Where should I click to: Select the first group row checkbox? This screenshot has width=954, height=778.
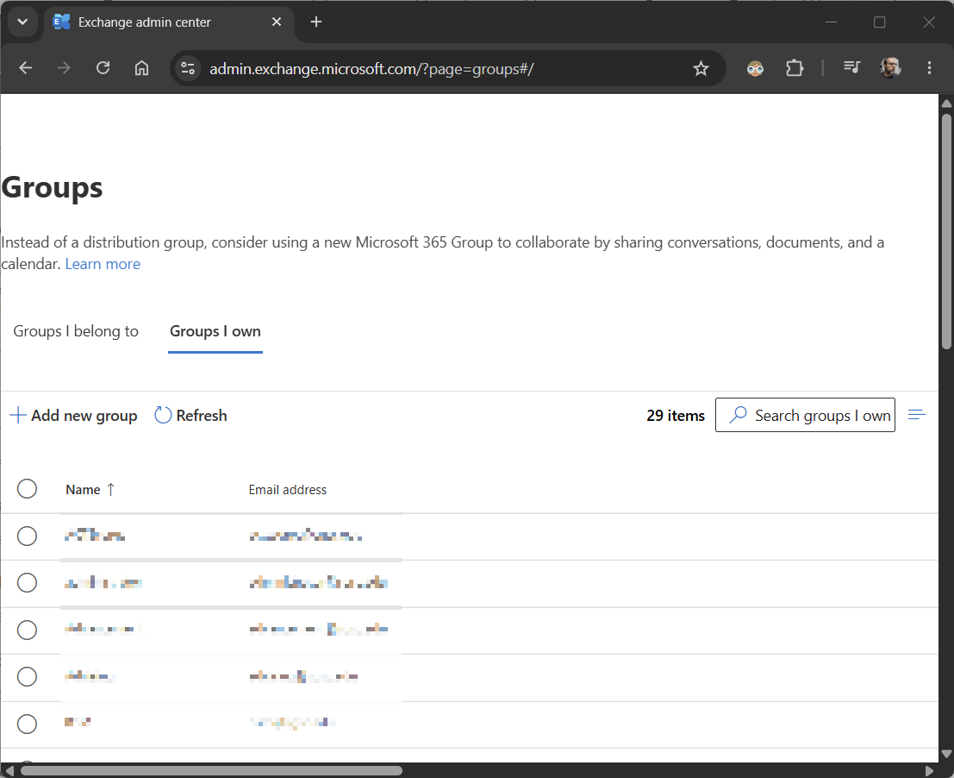(x=27, y=536)
